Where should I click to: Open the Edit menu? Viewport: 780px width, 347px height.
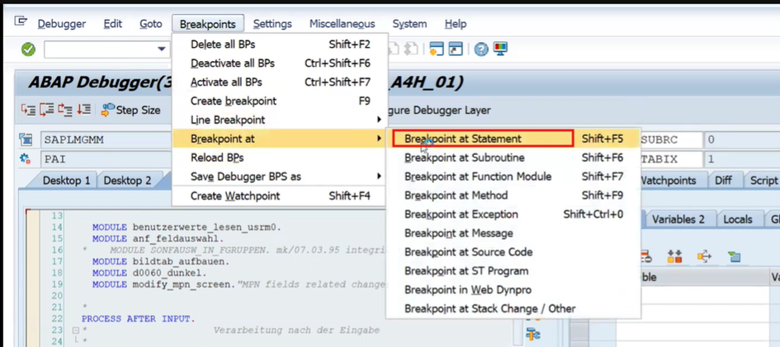tap(113, 24)
